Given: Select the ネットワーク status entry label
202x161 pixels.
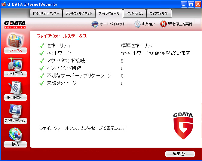Looking at the screenshot, I should tap(59, 53).
